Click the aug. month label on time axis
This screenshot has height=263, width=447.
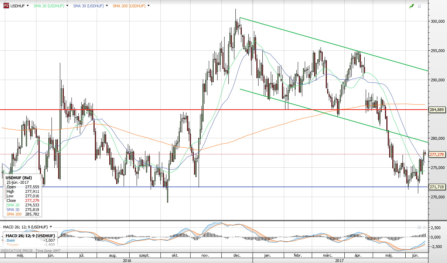tap(113, 256)
